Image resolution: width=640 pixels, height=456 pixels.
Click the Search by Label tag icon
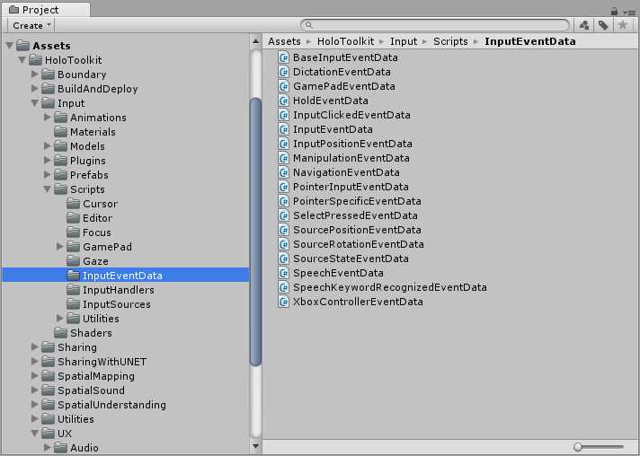(603, 25)
